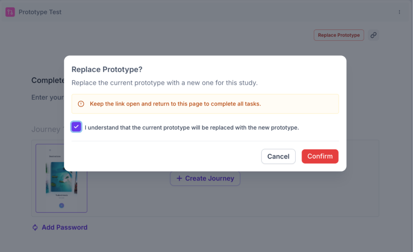Click the Replace Prototype? dialog heading
413x252 pixels.
click(x=107, y=70)
